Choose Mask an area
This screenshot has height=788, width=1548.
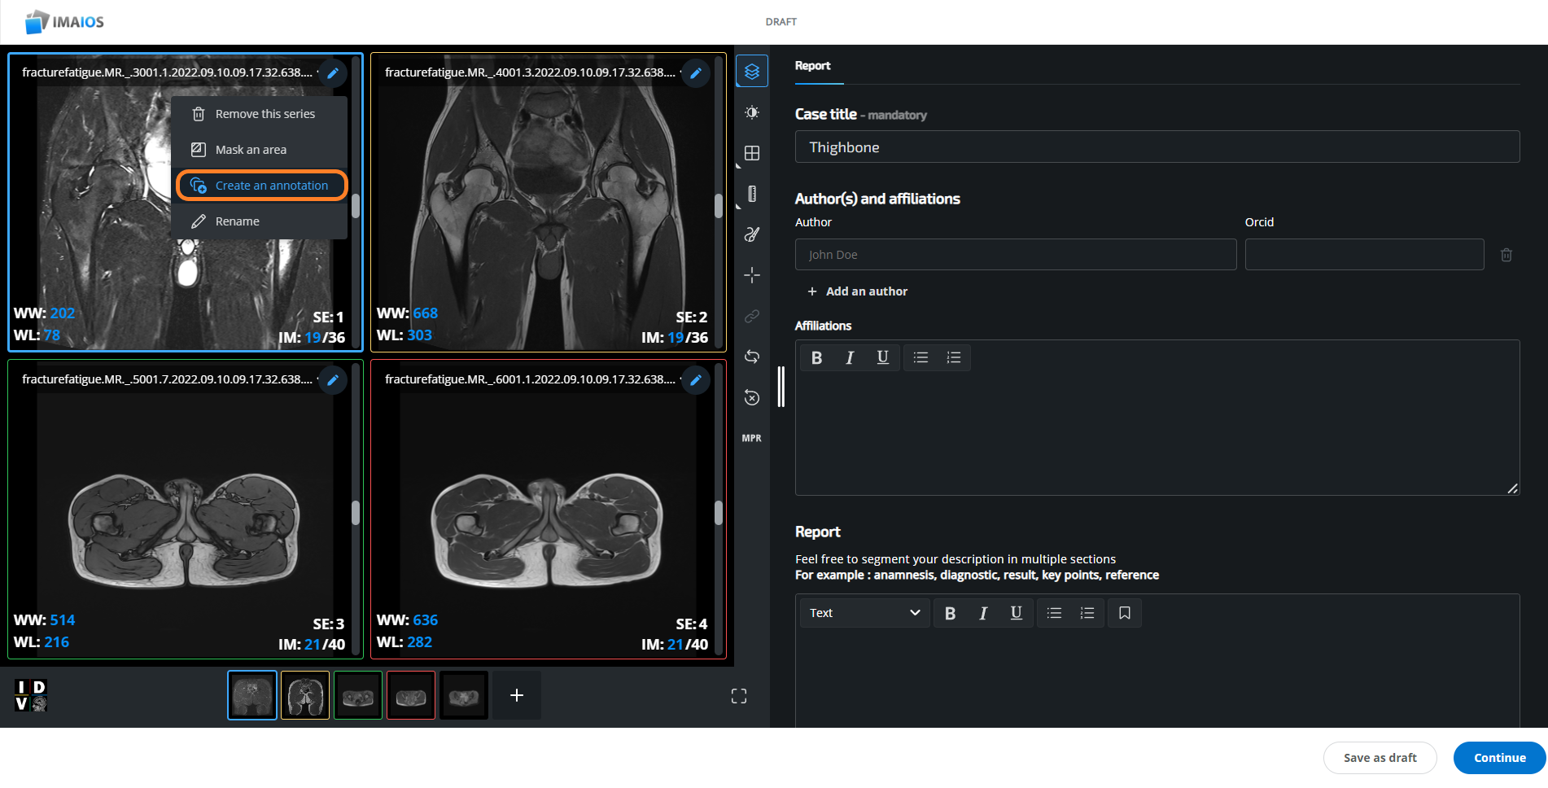pos(259,150)
